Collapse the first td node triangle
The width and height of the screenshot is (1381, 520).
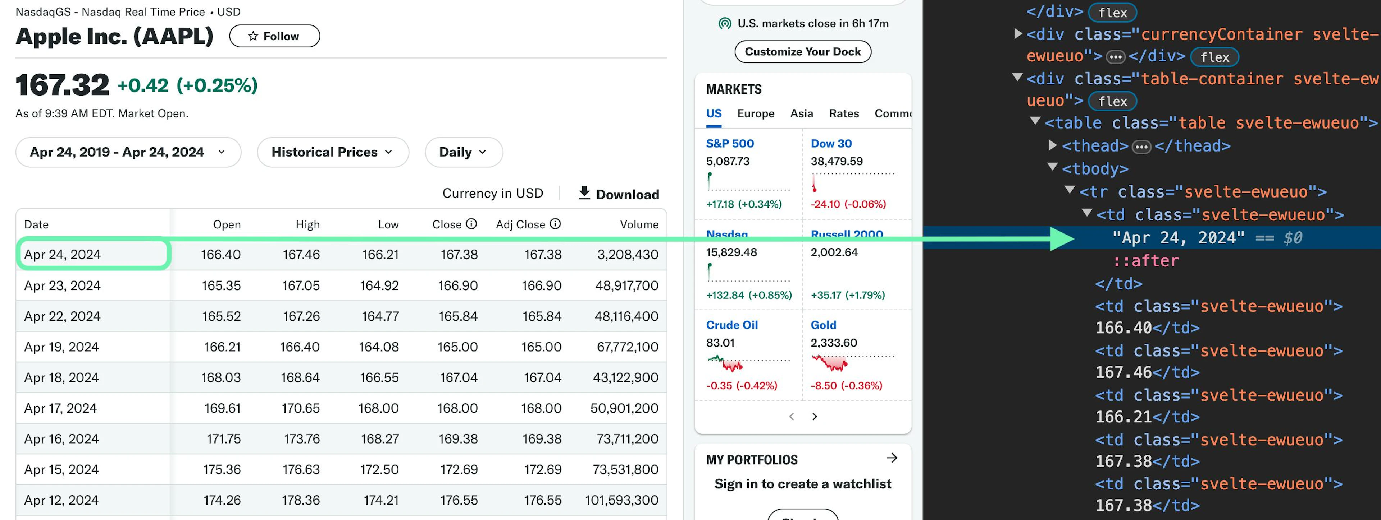(x=1087, y=213)
